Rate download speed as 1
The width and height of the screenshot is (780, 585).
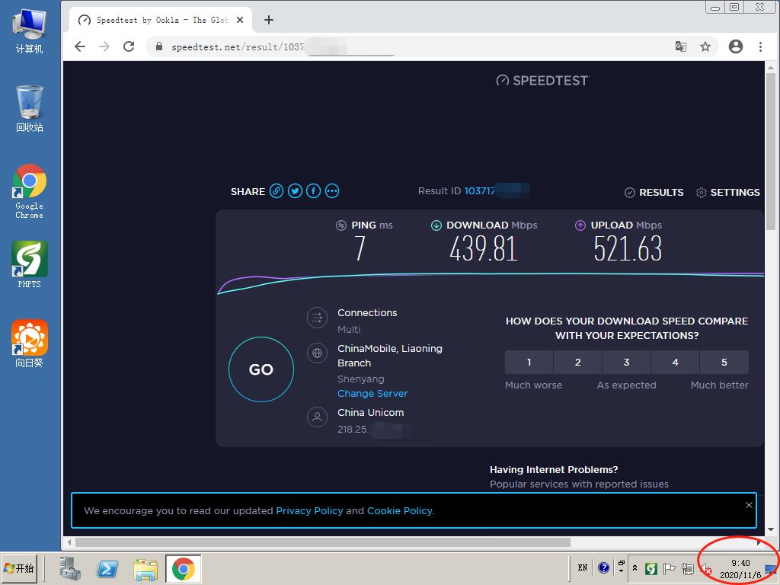(x=529, y=362)
